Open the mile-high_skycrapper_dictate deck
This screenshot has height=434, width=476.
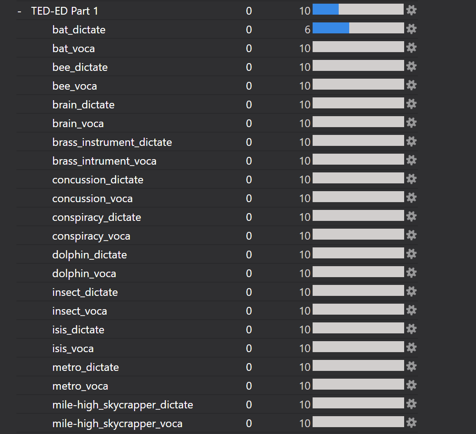(x=123, y=405)
